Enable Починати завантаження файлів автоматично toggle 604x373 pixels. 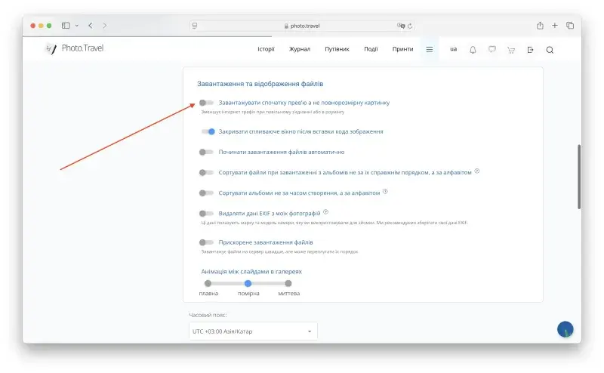click(x=206, y=152)
